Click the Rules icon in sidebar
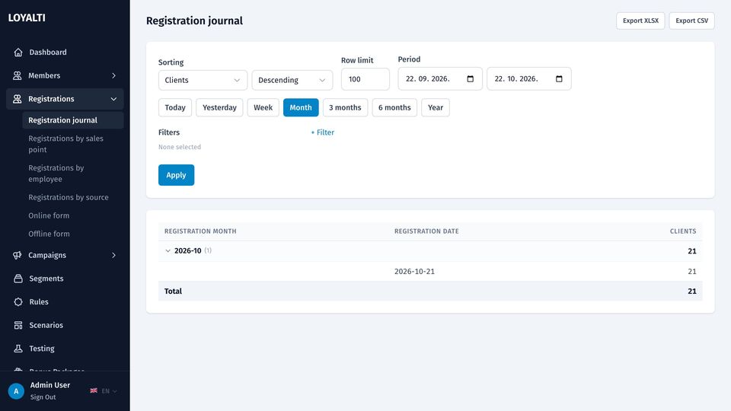This screenshot has height=411, width=731. point(18,301)
